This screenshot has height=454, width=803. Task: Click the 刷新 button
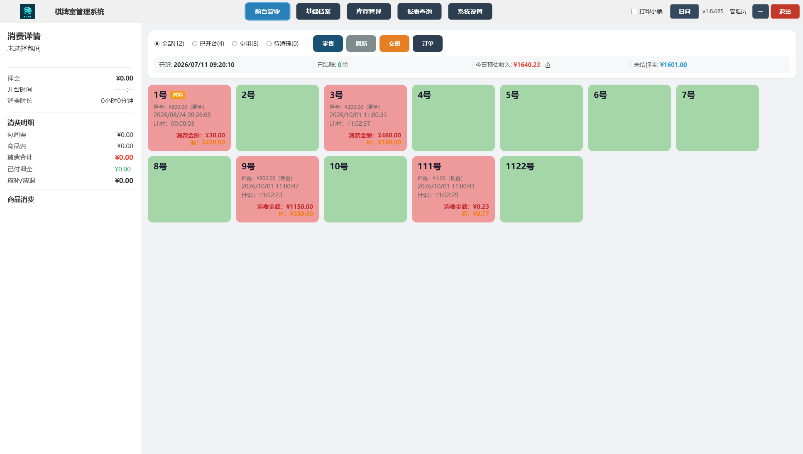(361, 44)
